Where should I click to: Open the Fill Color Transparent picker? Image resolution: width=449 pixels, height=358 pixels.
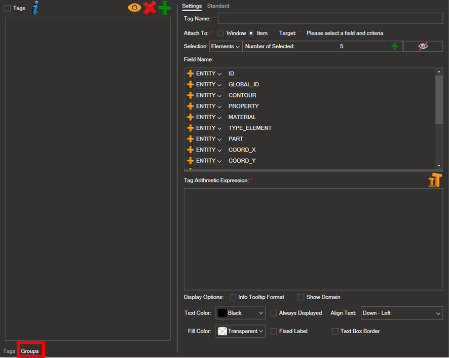(x=241, y=331)
